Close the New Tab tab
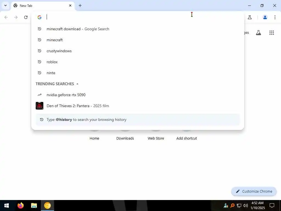Screen dimensions: 281x211 coord(70,5)
